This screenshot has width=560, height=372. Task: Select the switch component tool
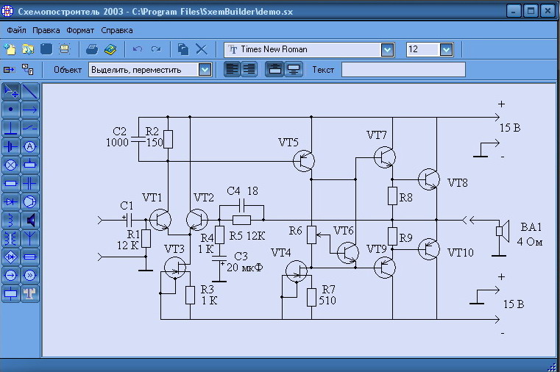(30, 128)
